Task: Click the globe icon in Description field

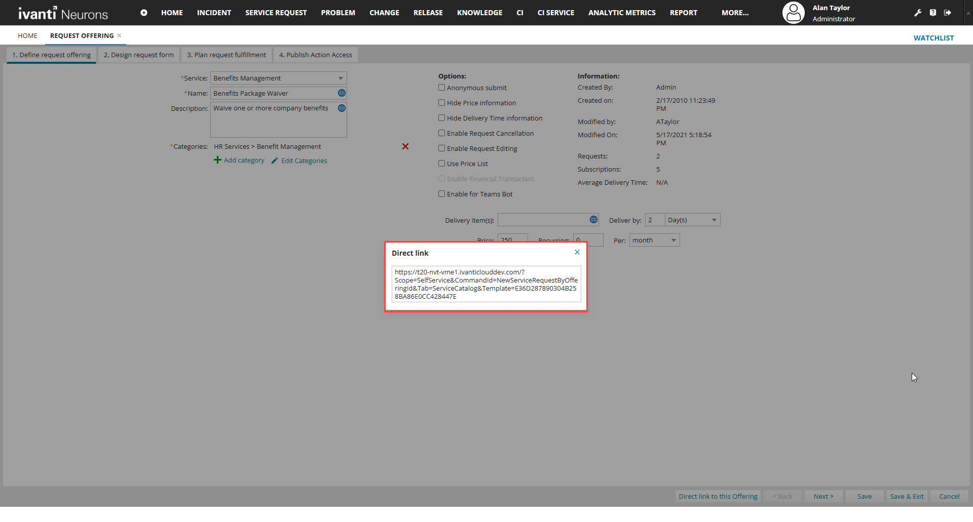Action: 342,108
